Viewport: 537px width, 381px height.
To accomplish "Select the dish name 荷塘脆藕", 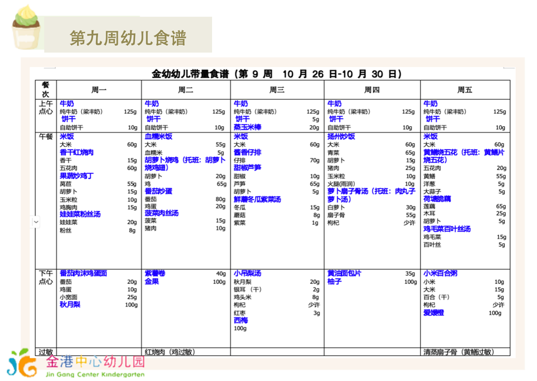I will pyautogui.click(x=437, y=199).
